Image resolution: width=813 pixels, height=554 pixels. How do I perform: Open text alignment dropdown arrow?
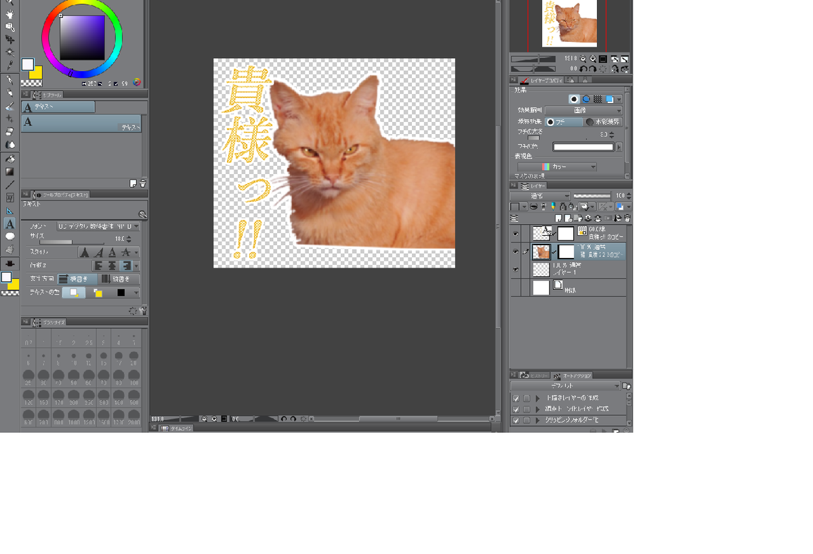[137, 265]
